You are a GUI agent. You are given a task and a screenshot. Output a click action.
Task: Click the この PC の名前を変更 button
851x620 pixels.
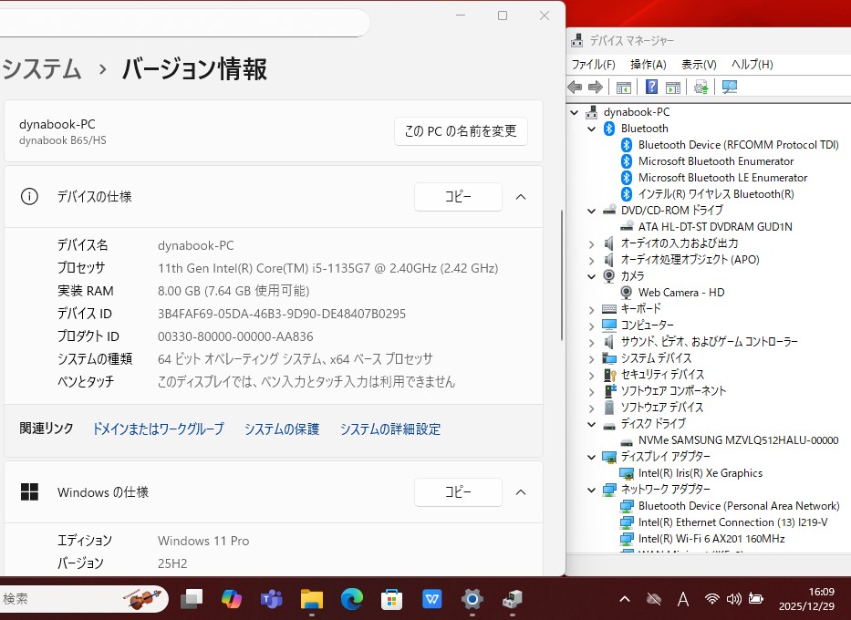(461, 131)
